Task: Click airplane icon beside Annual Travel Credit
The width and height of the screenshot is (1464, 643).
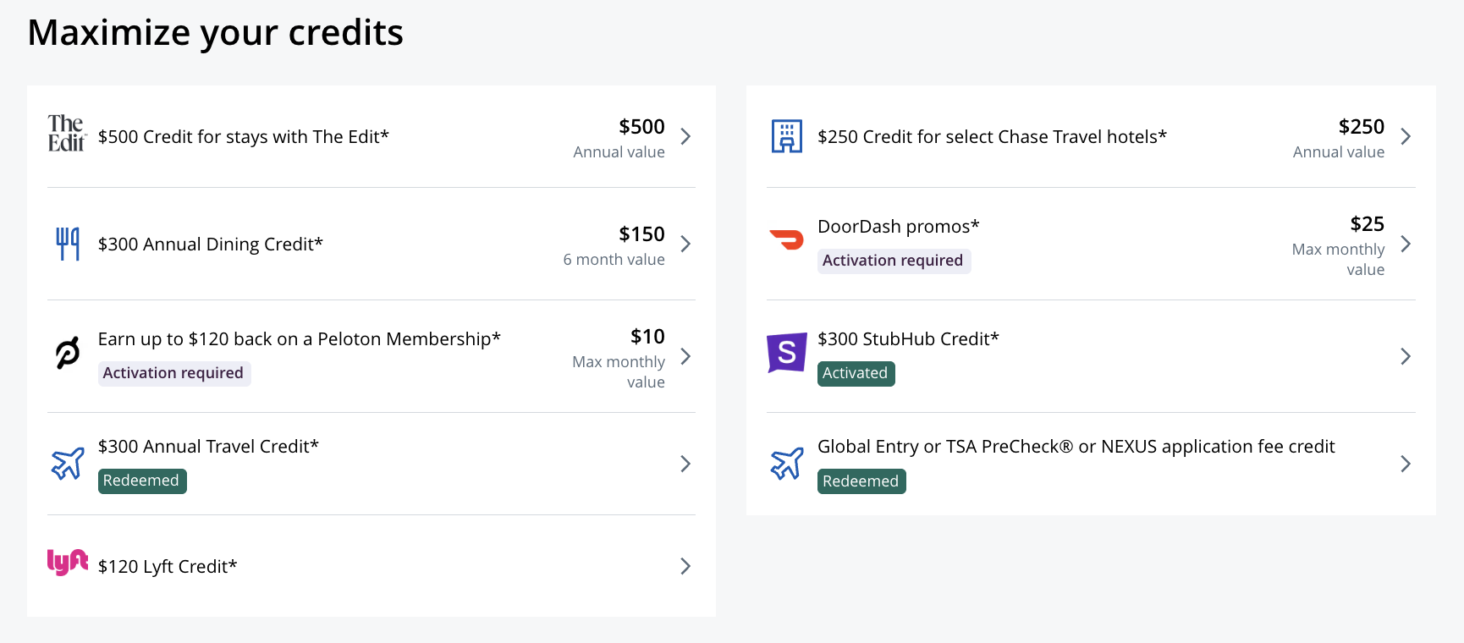Action: 68,464
